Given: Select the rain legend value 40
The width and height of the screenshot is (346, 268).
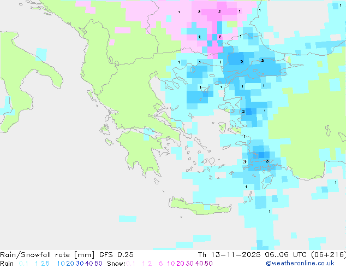Looking at the screenshot, I should tap(89, 264).
